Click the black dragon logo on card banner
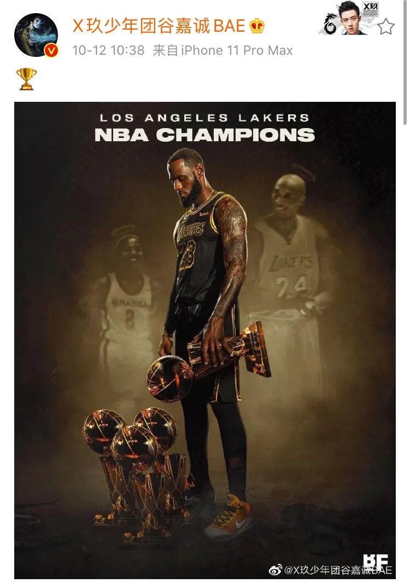 [x=330, y=24]
